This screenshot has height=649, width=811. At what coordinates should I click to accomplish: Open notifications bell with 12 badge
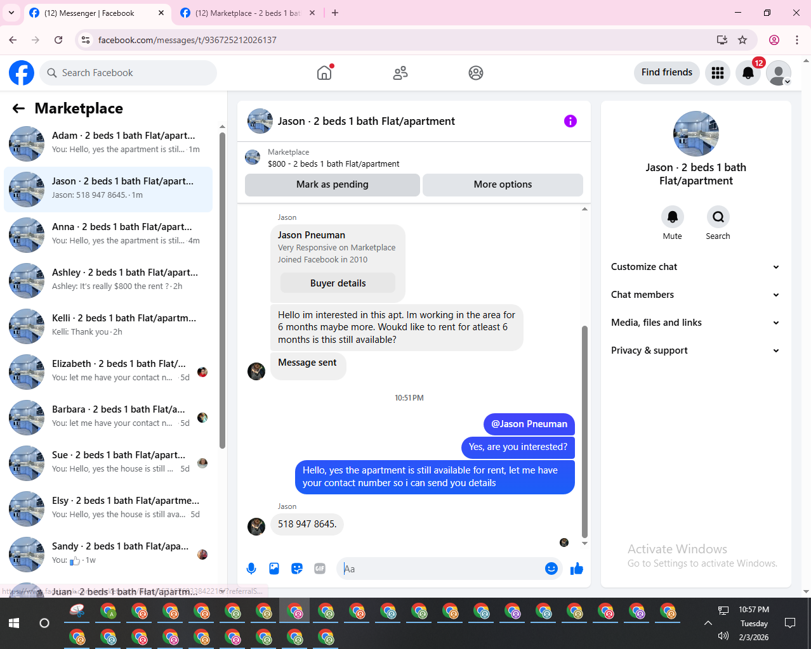coord(748,73)
